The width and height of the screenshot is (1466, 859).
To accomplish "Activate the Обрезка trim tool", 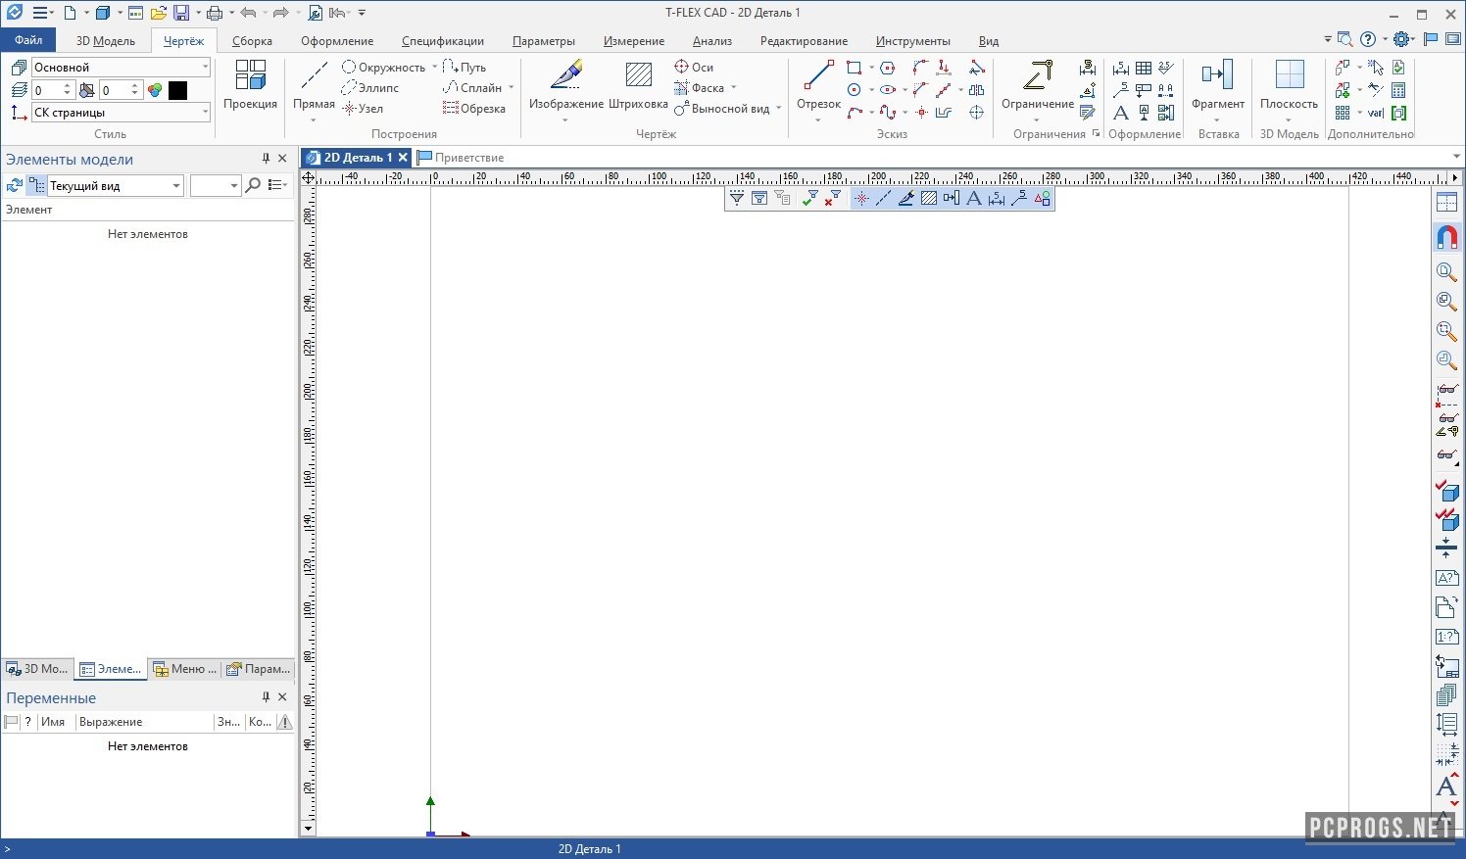I will [474, 109].
